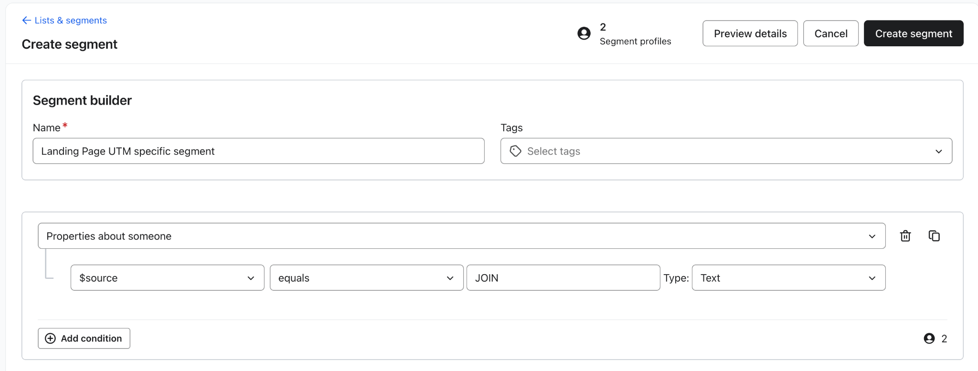This screenshot has height=371, width=978.
Task: Click the segment Name input field
Action: [x=258, y=151]
